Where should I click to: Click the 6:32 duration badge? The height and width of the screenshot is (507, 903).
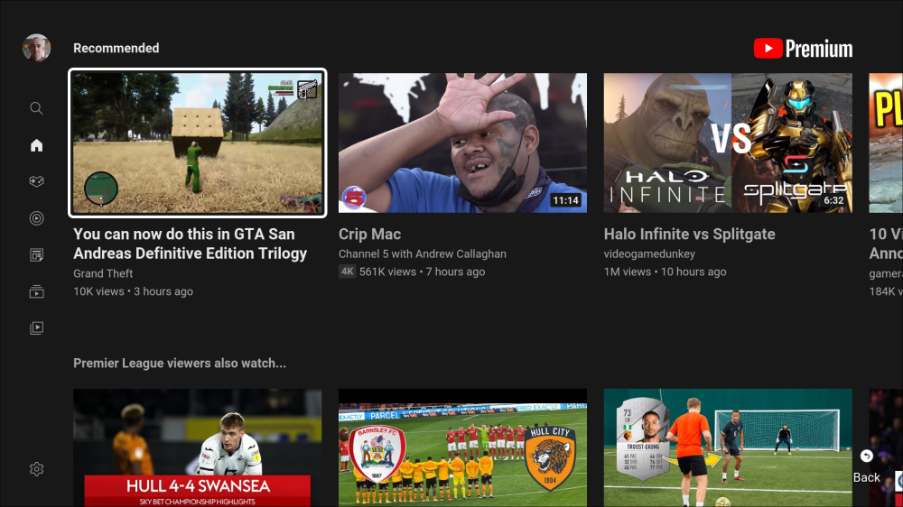(x=833, y=200)
